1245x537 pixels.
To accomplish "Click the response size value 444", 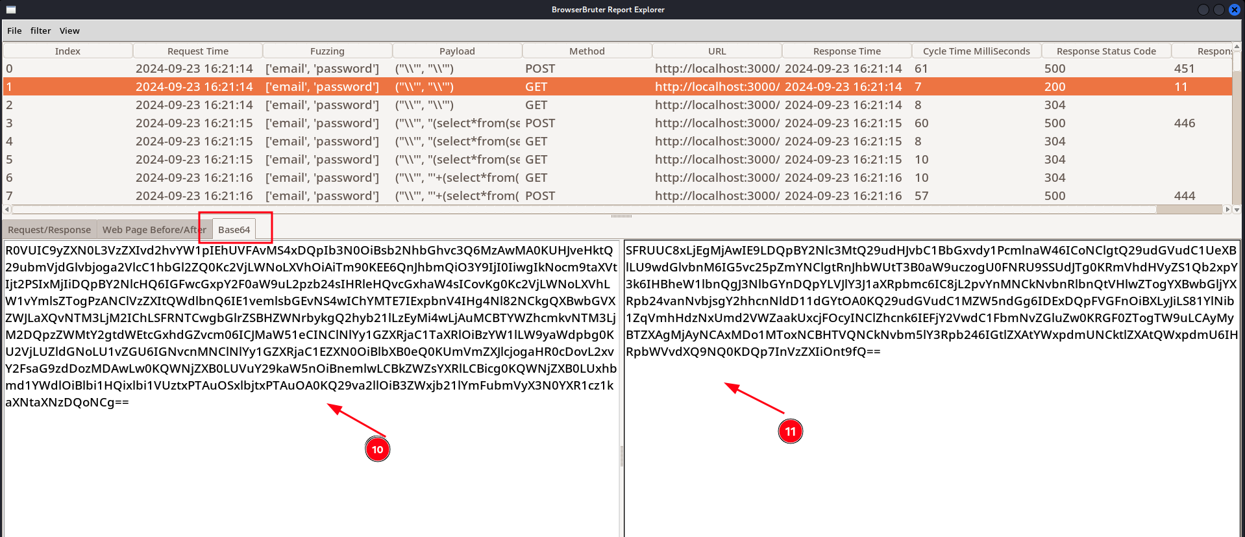I will point(1185,195).
